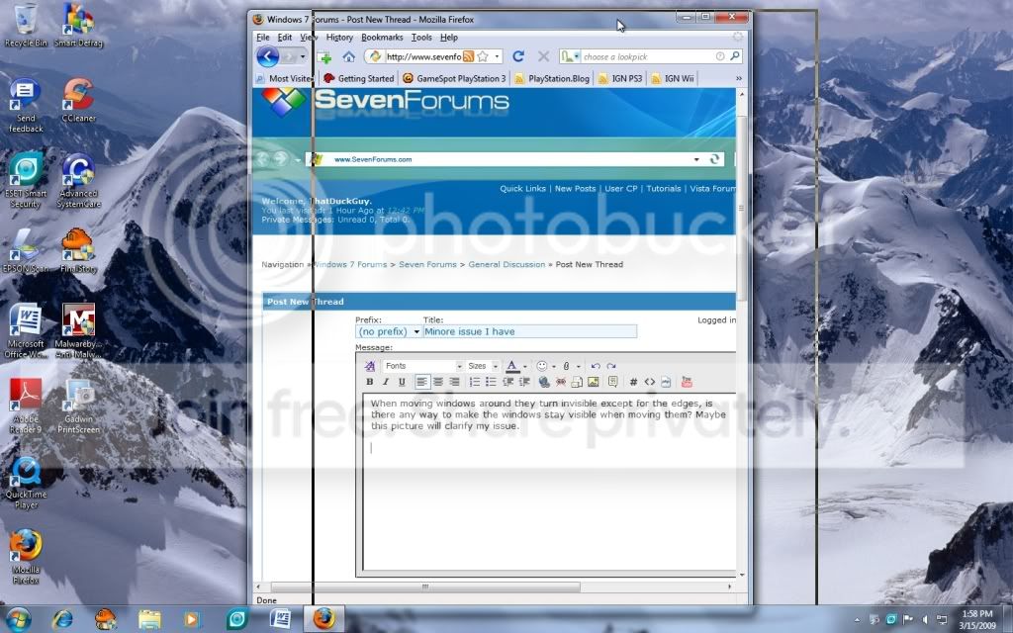Go back with the Firefox Back arrow
Viewport: 1013px width, 633px height.
pos(267,56)
